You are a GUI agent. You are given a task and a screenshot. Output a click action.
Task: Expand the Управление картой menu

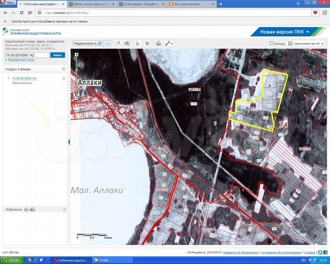click(x=306, y=44)
